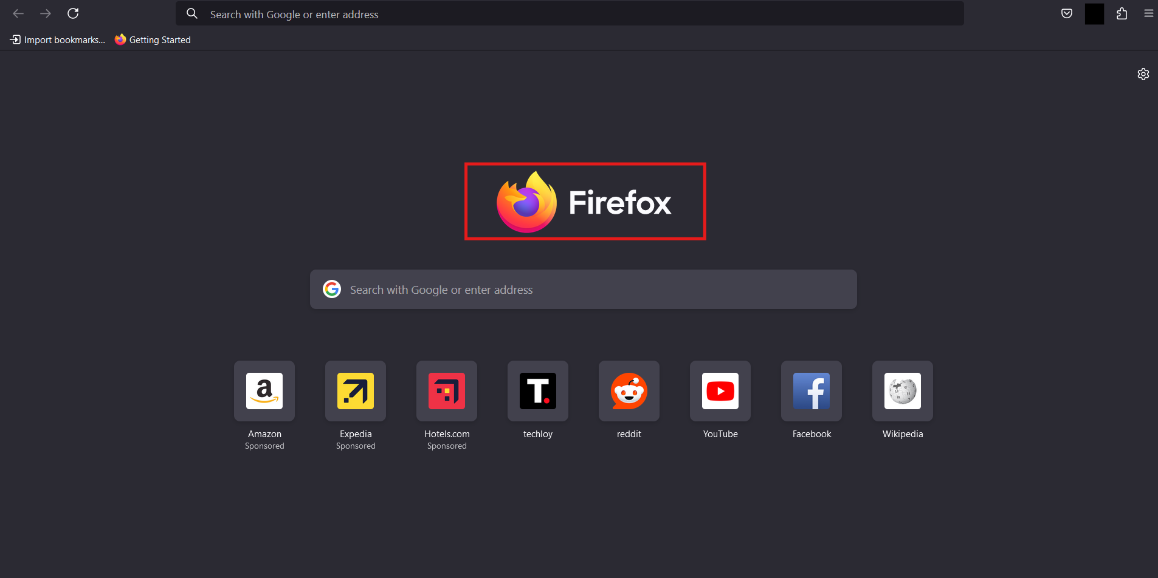1158x578 pixels.
Task: Click the Back navigation arrow
Action: [x=19, y=13]
